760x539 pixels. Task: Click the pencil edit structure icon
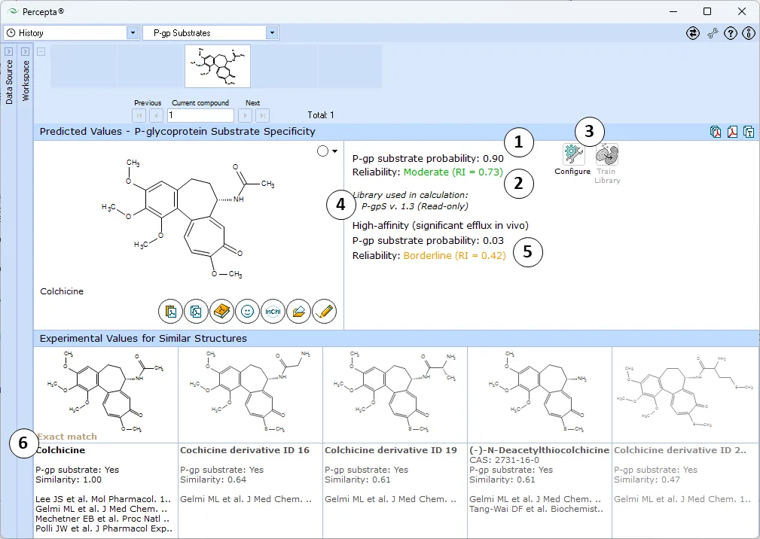(324, 312)
